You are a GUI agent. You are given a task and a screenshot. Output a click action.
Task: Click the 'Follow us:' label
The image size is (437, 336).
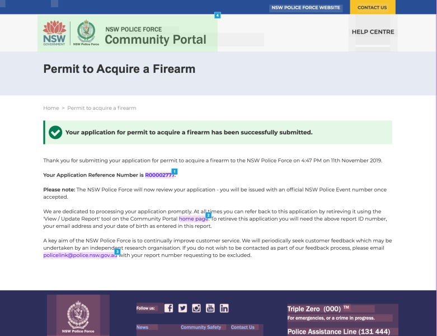pyautogui.click(x=145, y=308)
